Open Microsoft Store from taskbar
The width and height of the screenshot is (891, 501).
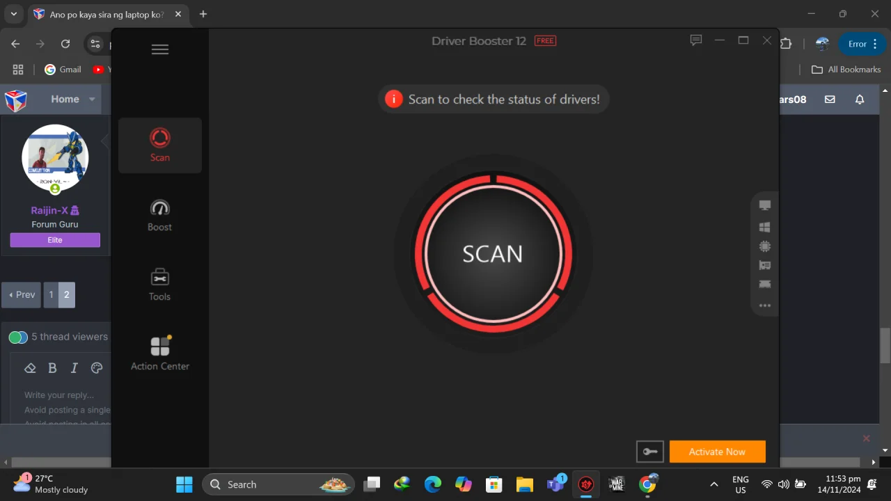point(494,484)
